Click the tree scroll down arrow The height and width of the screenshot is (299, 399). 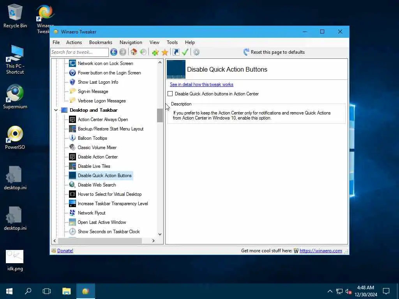(160, 234)
